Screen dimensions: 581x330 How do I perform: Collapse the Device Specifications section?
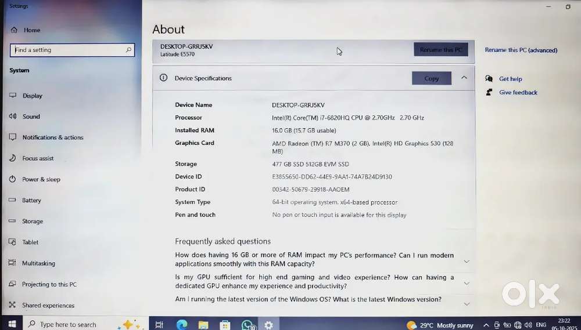464,78
